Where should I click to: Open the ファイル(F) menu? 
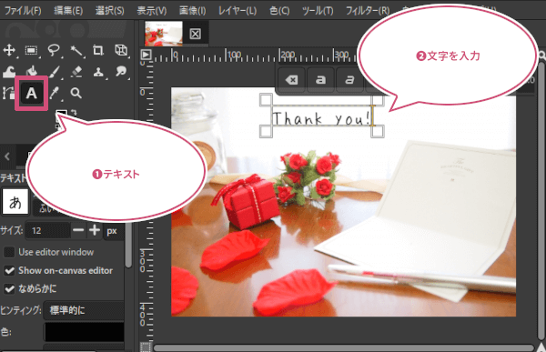[x=23, y=10]
